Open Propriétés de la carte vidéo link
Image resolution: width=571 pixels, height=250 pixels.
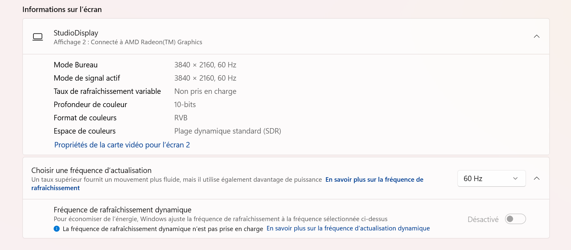pyautogui.click(x=122, y=145)
